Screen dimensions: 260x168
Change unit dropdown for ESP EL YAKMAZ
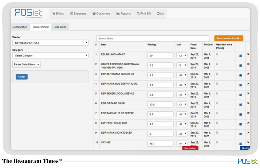(x=182, y=75)
